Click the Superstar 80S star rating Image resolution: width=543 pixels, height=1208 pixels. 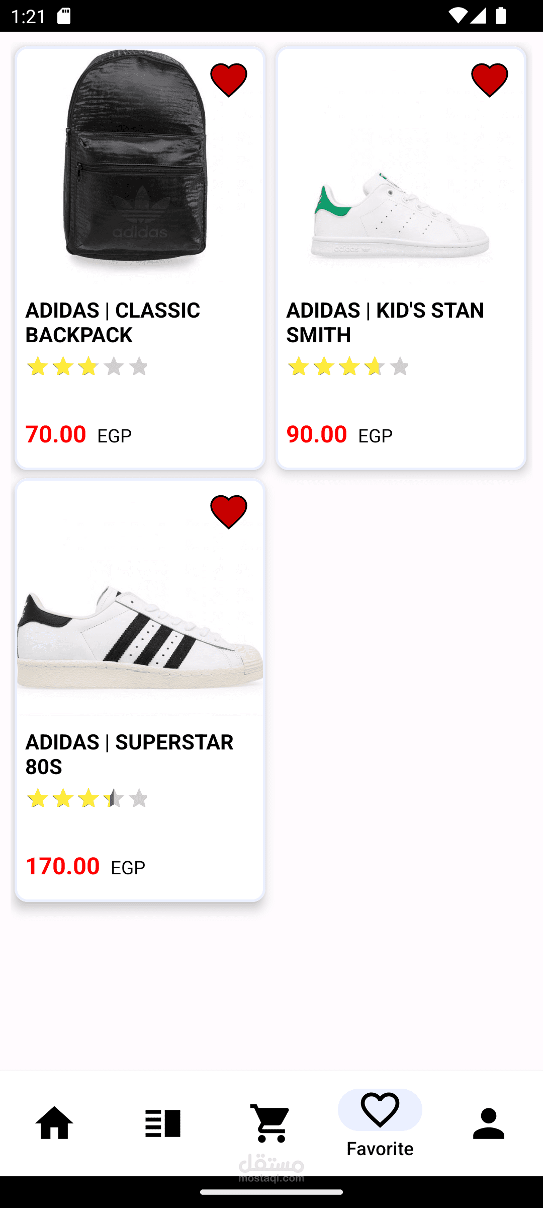click(87, 798)
